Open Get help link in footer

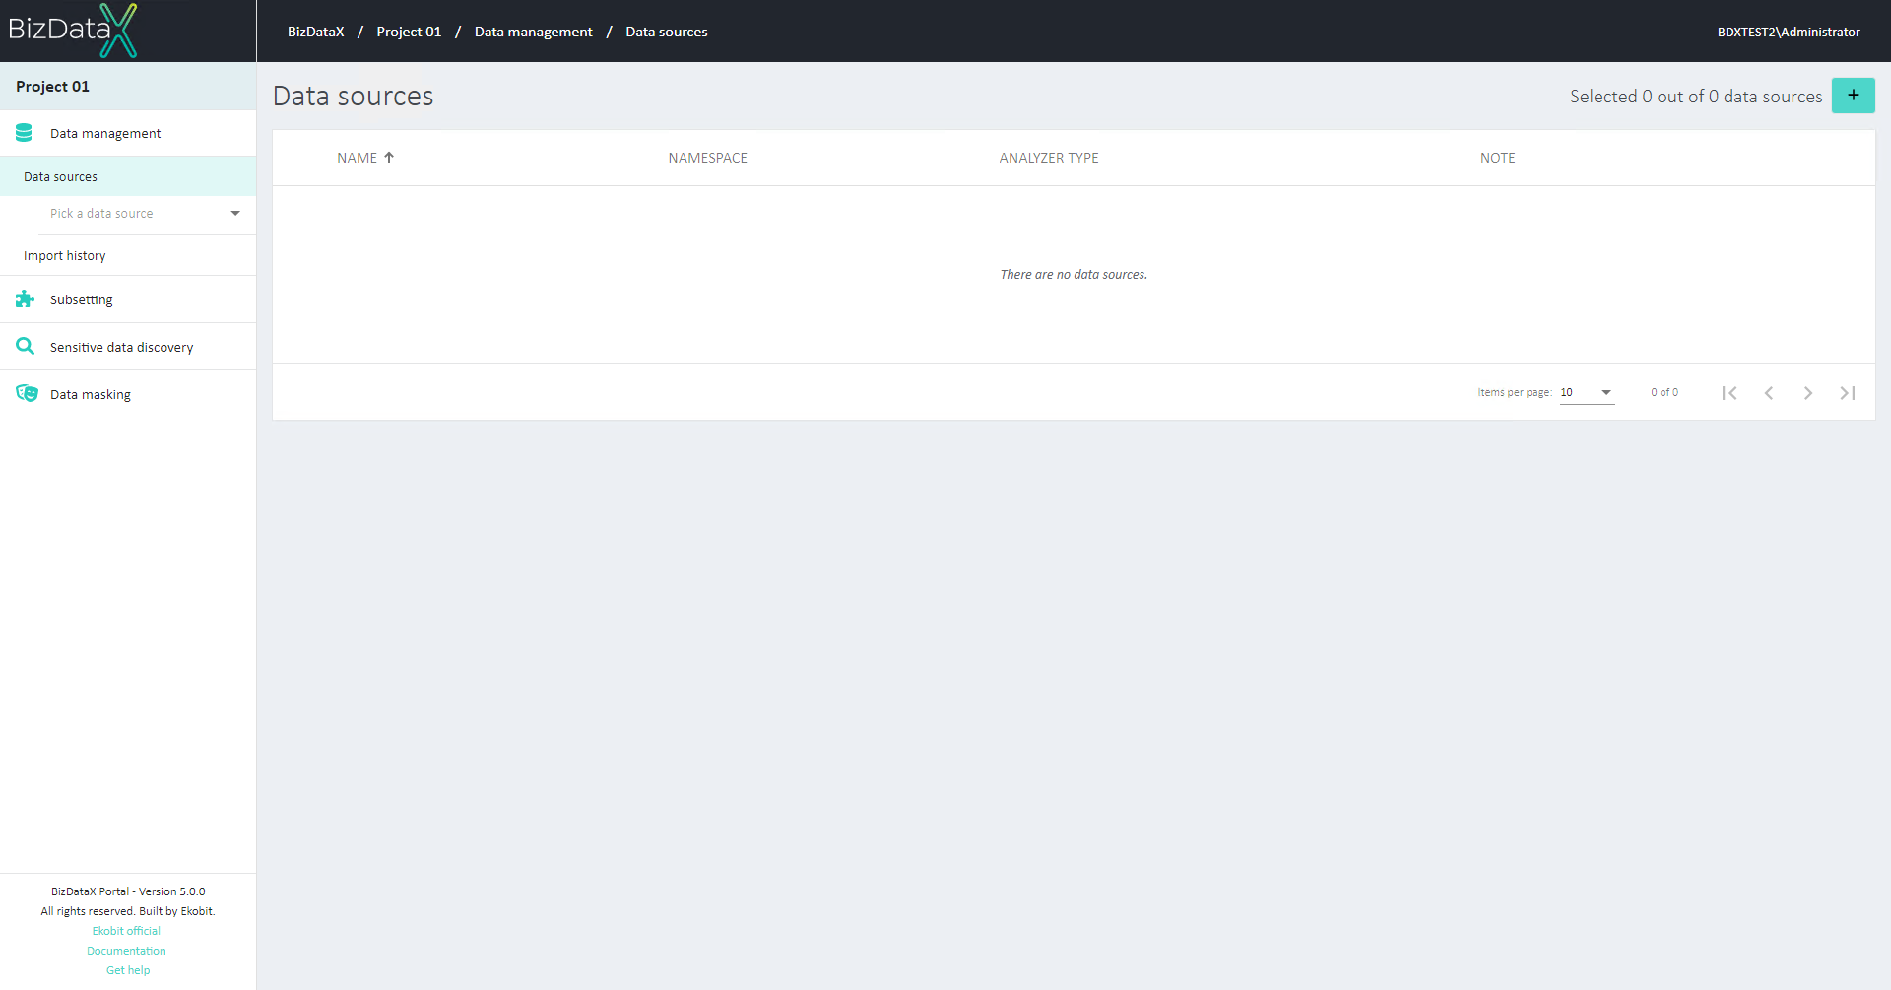pyautogui.click(x=128, y=970)
